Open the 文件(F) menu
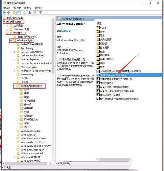This screenshot has height=171, width=164. [7, 8]
